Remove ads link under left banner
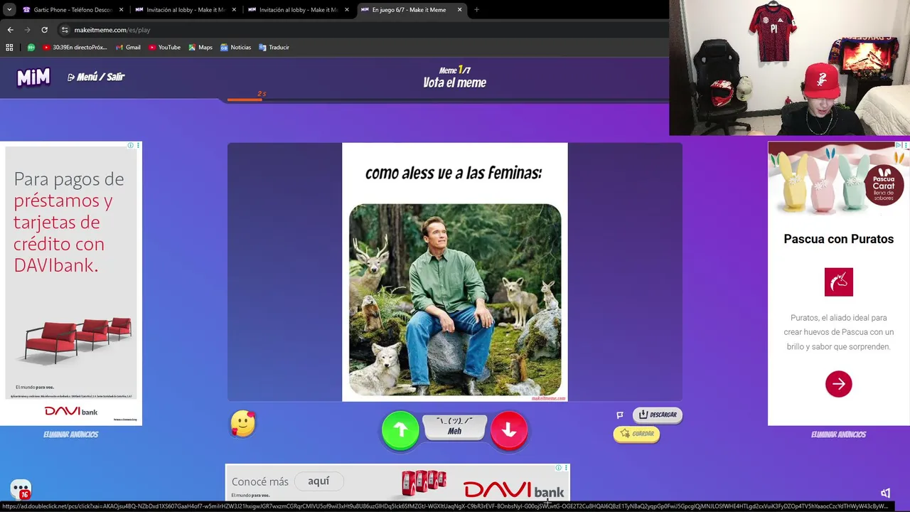This screenshot has height=512, width=910. [70, 434]
